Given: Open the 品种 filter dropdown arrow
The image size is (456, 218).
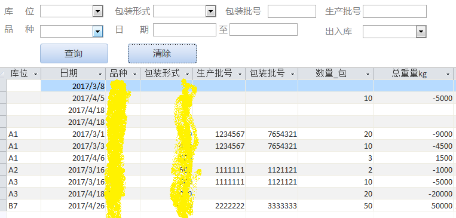Looking at the screenshot, I should [98, 32].
